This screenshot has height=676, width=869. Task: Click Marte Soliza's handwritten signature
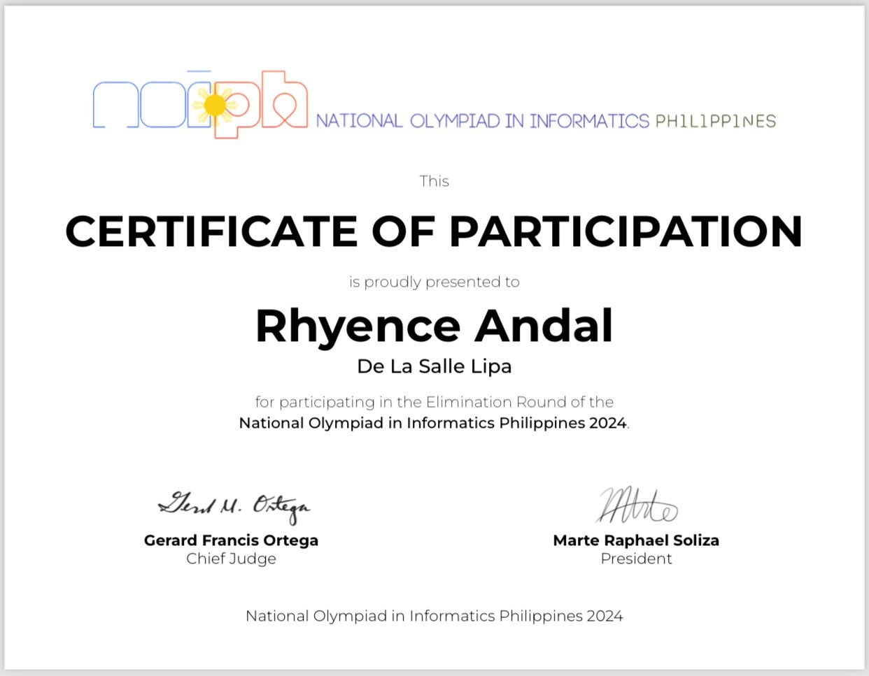click(637, 505)
